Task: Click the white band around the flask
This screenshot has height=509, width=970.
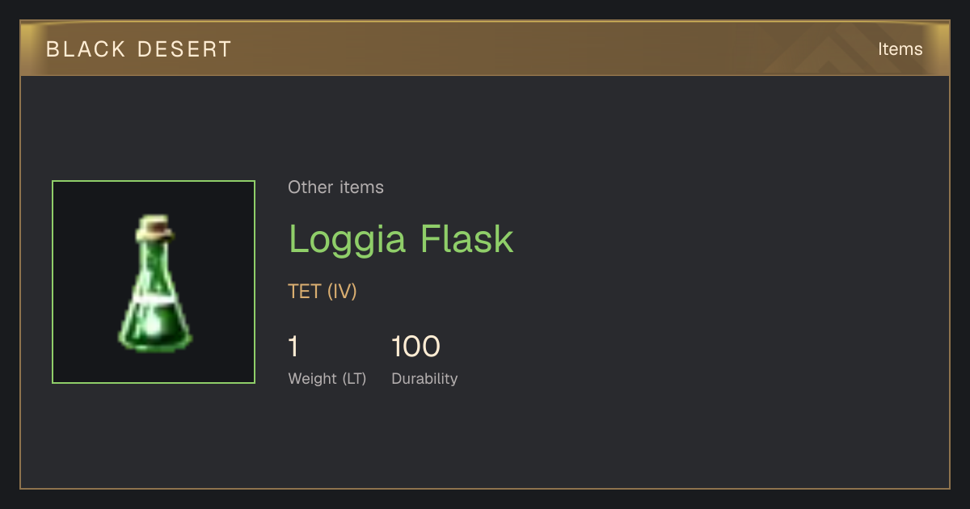Action: click(x=155, y=298)
